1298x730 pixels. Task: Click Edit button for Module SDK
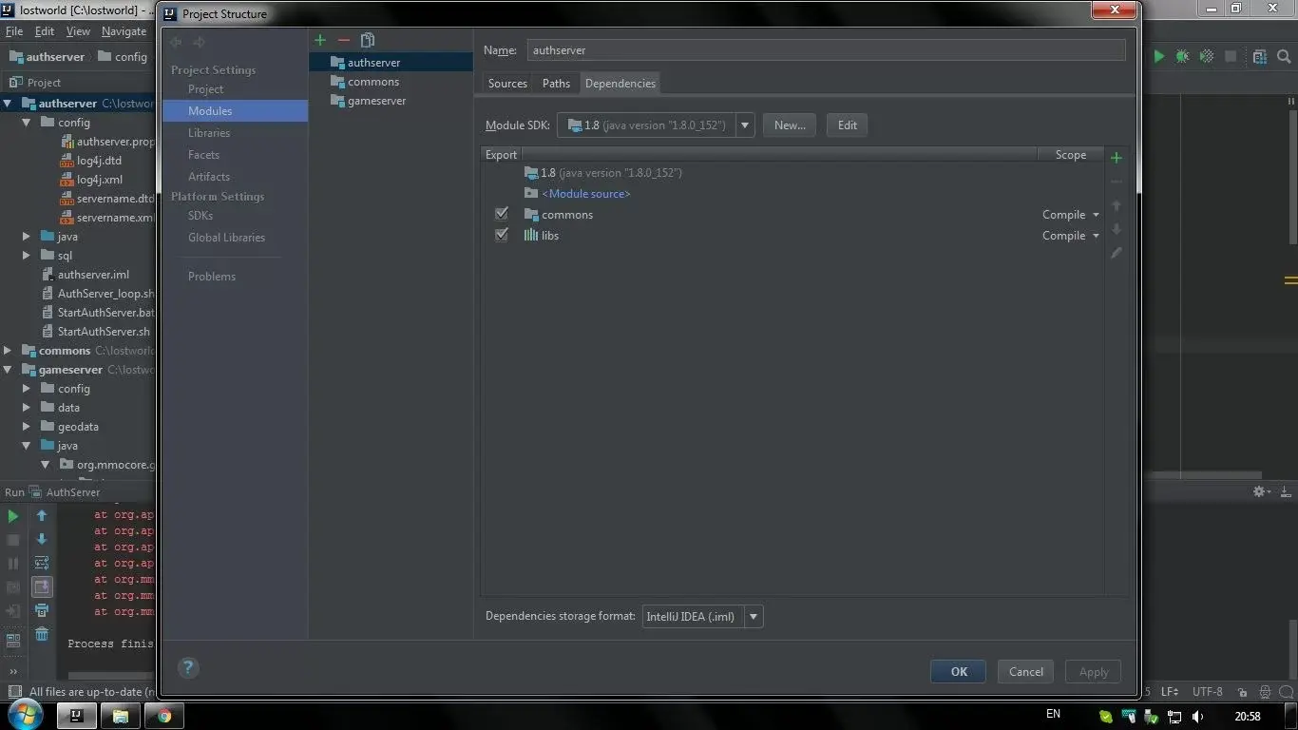click(848, 125)
